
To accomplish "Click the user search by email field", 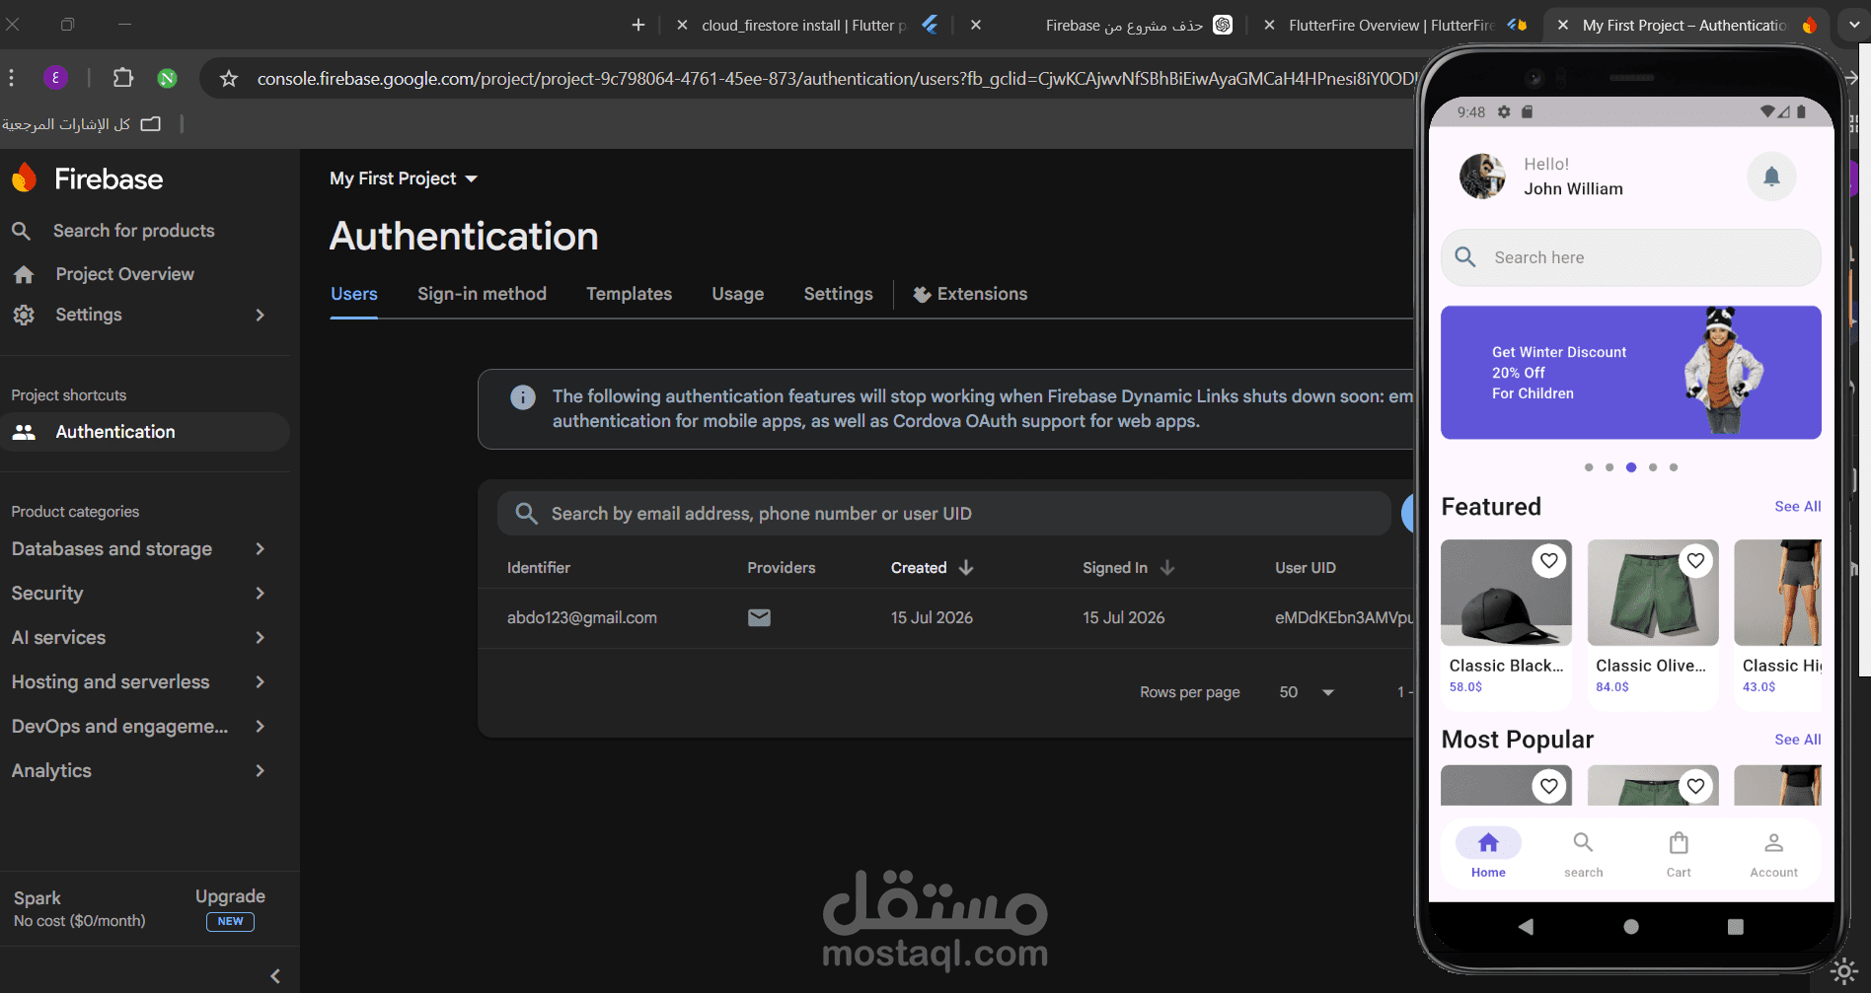I will point(943,514).
